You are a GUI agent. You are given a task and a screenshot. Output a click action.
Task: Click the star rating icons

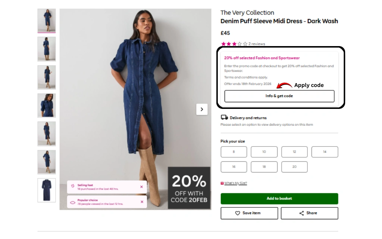click(x=234, y=44)
